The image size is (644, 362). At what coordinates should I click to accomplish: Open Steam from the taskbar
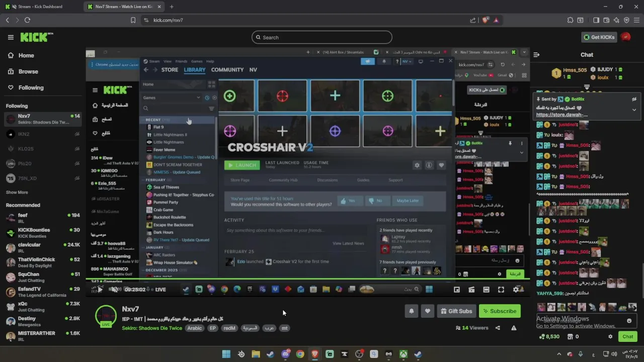point(270,354)
